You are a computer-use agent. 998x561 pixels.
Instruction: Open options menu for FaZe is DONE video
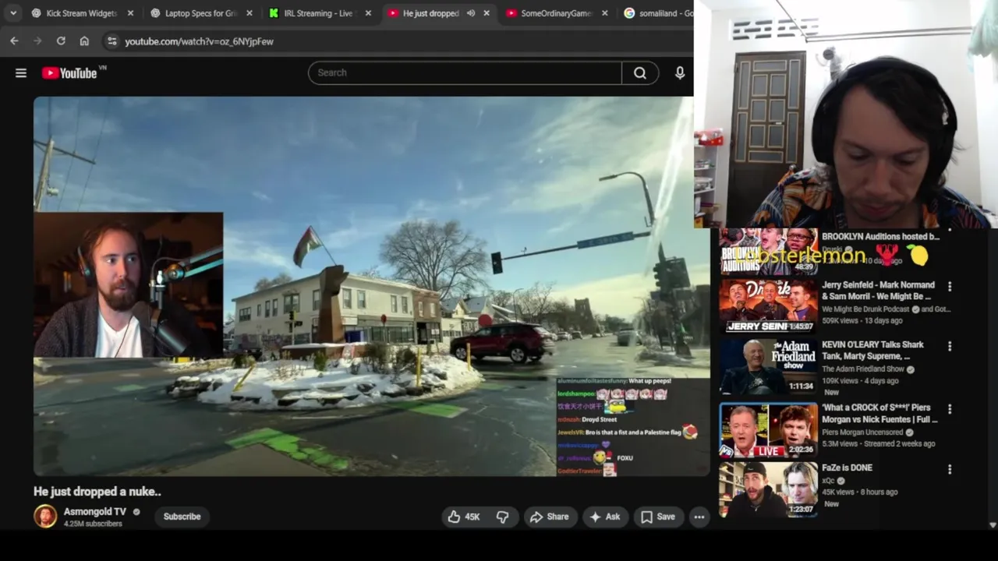(950, 470)
